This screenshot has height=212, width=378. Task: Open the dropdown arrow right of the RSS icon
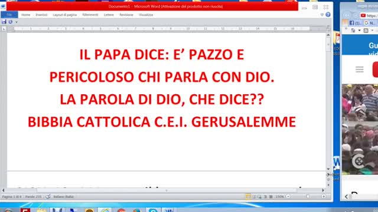372,31
